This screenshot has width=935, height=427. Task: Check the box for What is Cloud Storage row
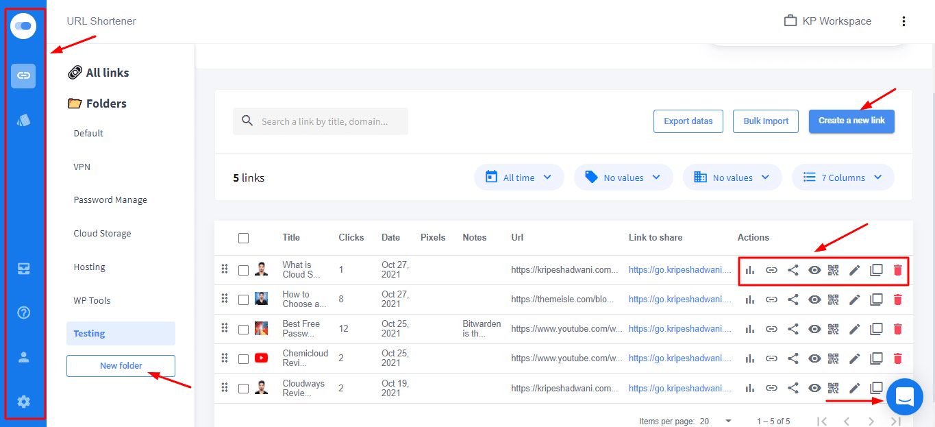pyautogui.click(x=243, y=270)
